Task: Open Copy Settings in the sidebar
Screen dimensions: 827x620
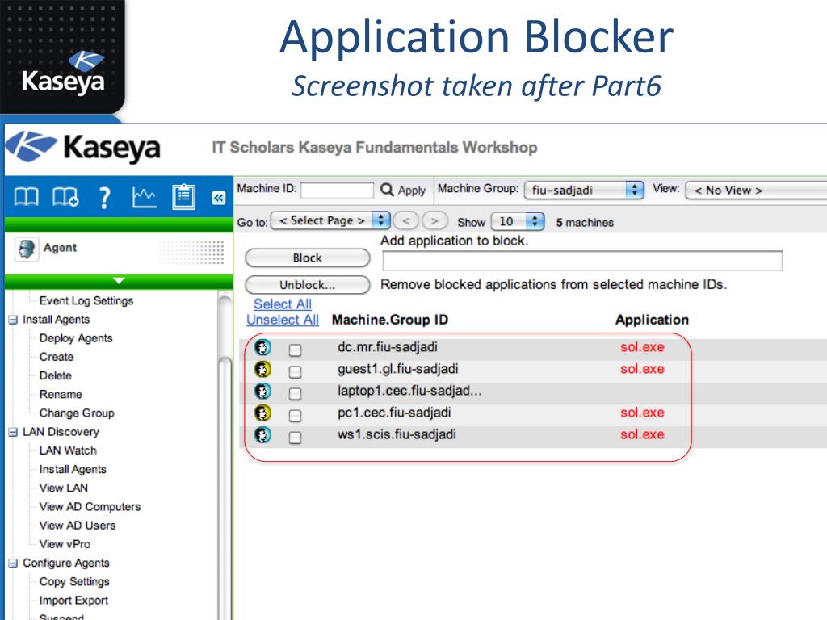Action: point(74,581)
